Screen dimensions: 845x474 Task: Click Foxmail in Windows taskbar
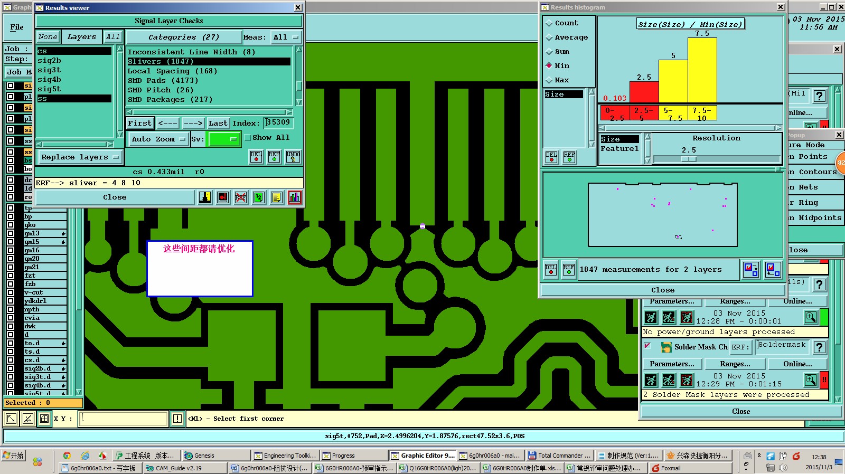pyautogui.click(x=690, y=468)
